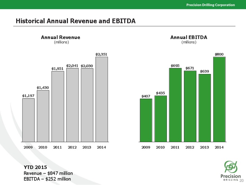
Task: Click the $800 EBITDA label
Action: point(219,54)
